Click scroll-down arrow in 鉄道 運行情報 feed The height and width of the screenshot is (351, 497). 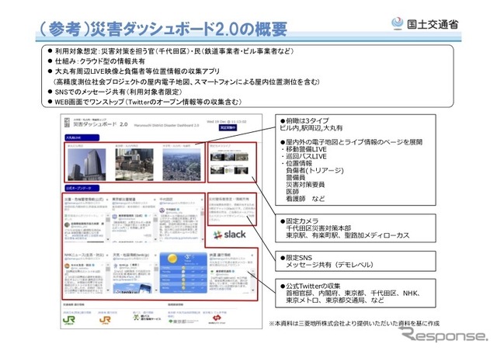(253, 290)
